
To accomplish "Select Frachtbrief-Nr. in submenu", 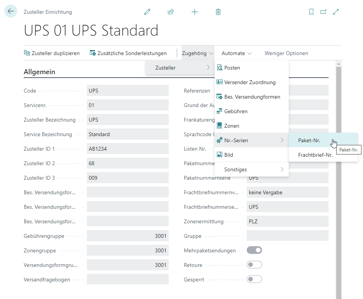I will point(323,155).
